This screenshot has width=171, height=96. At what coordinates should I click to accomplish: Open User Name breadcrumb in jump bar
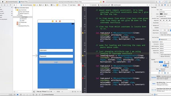[x=72, y=5]
